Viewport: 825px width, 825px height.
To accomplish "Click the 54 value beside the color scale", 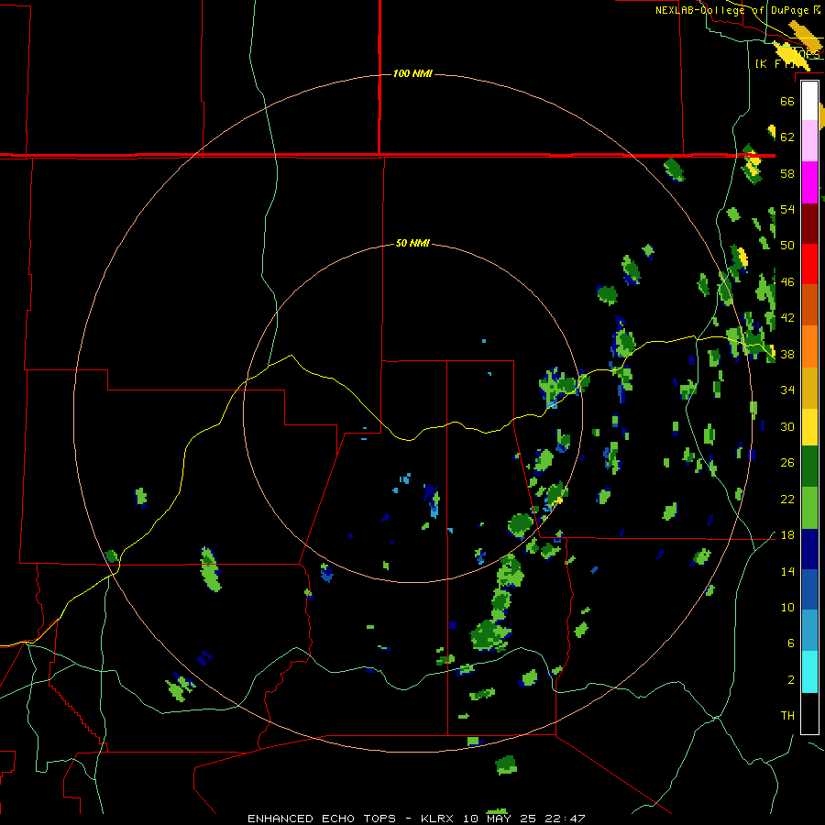I will (787, 209).
